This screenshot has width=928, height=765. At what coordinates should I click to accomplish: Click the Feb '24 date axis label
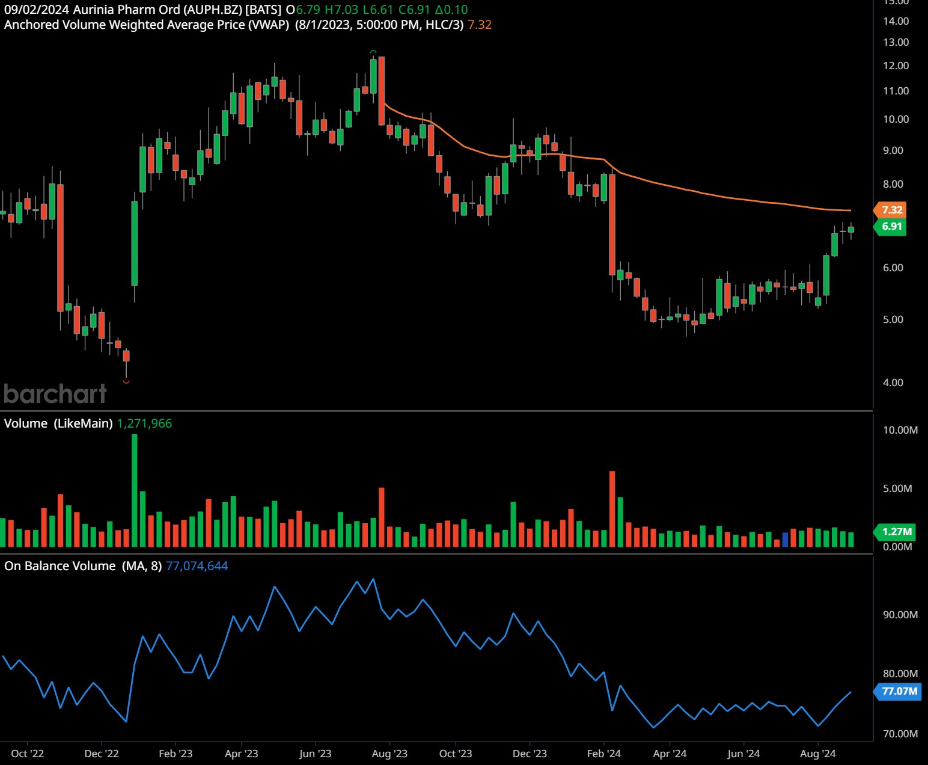pyautogui.click(x=604, y=754)
